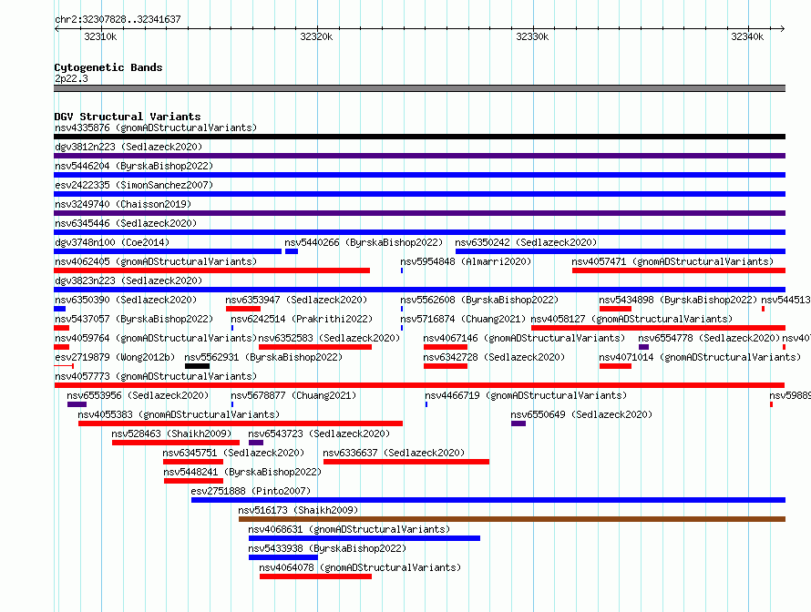This screenshot has width=811, height=612.
Task: Open nsv5562931 (ByrskaBishop2022) label
Action: [x=263, y=357]
